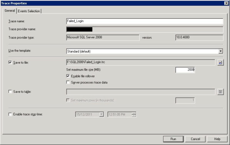Click the Microsoft SQL Server 2008 field
The height and width of the screenshot is (145, 230).
103,38
